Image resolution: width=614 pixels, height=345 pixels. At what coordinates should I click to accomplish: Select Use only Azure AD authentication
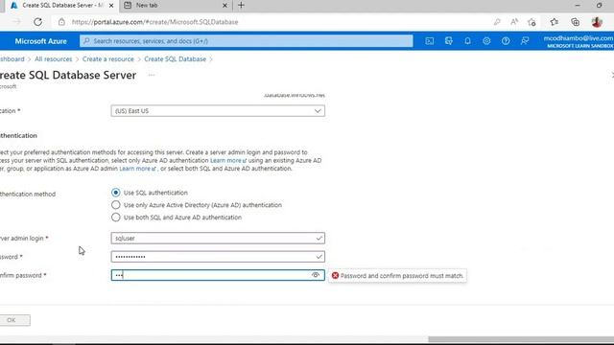coord(115,205)
